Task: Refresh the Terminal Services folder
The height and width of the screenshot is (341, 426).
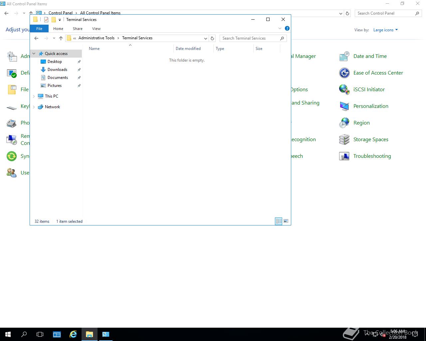Action: coord(212,38)
